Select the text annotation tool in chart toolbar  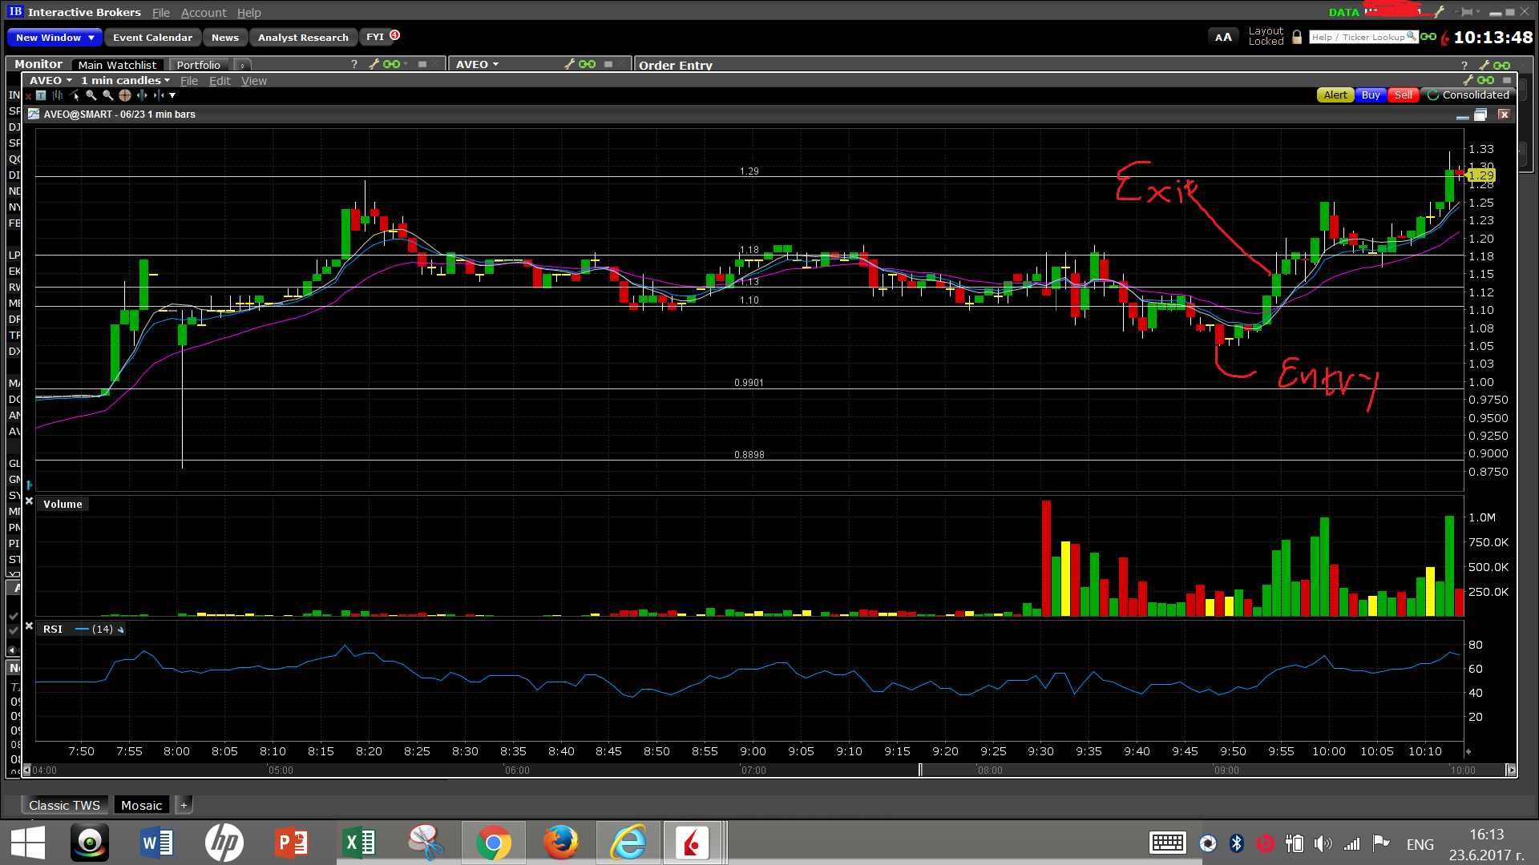pos(41,95)
